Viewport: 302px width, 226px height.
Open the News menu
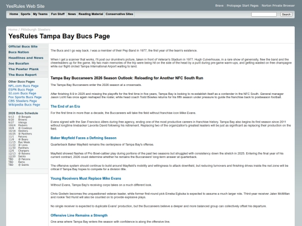(x=72, y=14)
